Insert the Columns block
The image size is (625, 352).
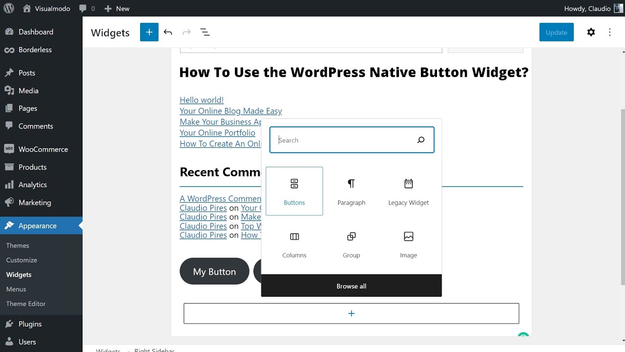click(x=294, y=244)
